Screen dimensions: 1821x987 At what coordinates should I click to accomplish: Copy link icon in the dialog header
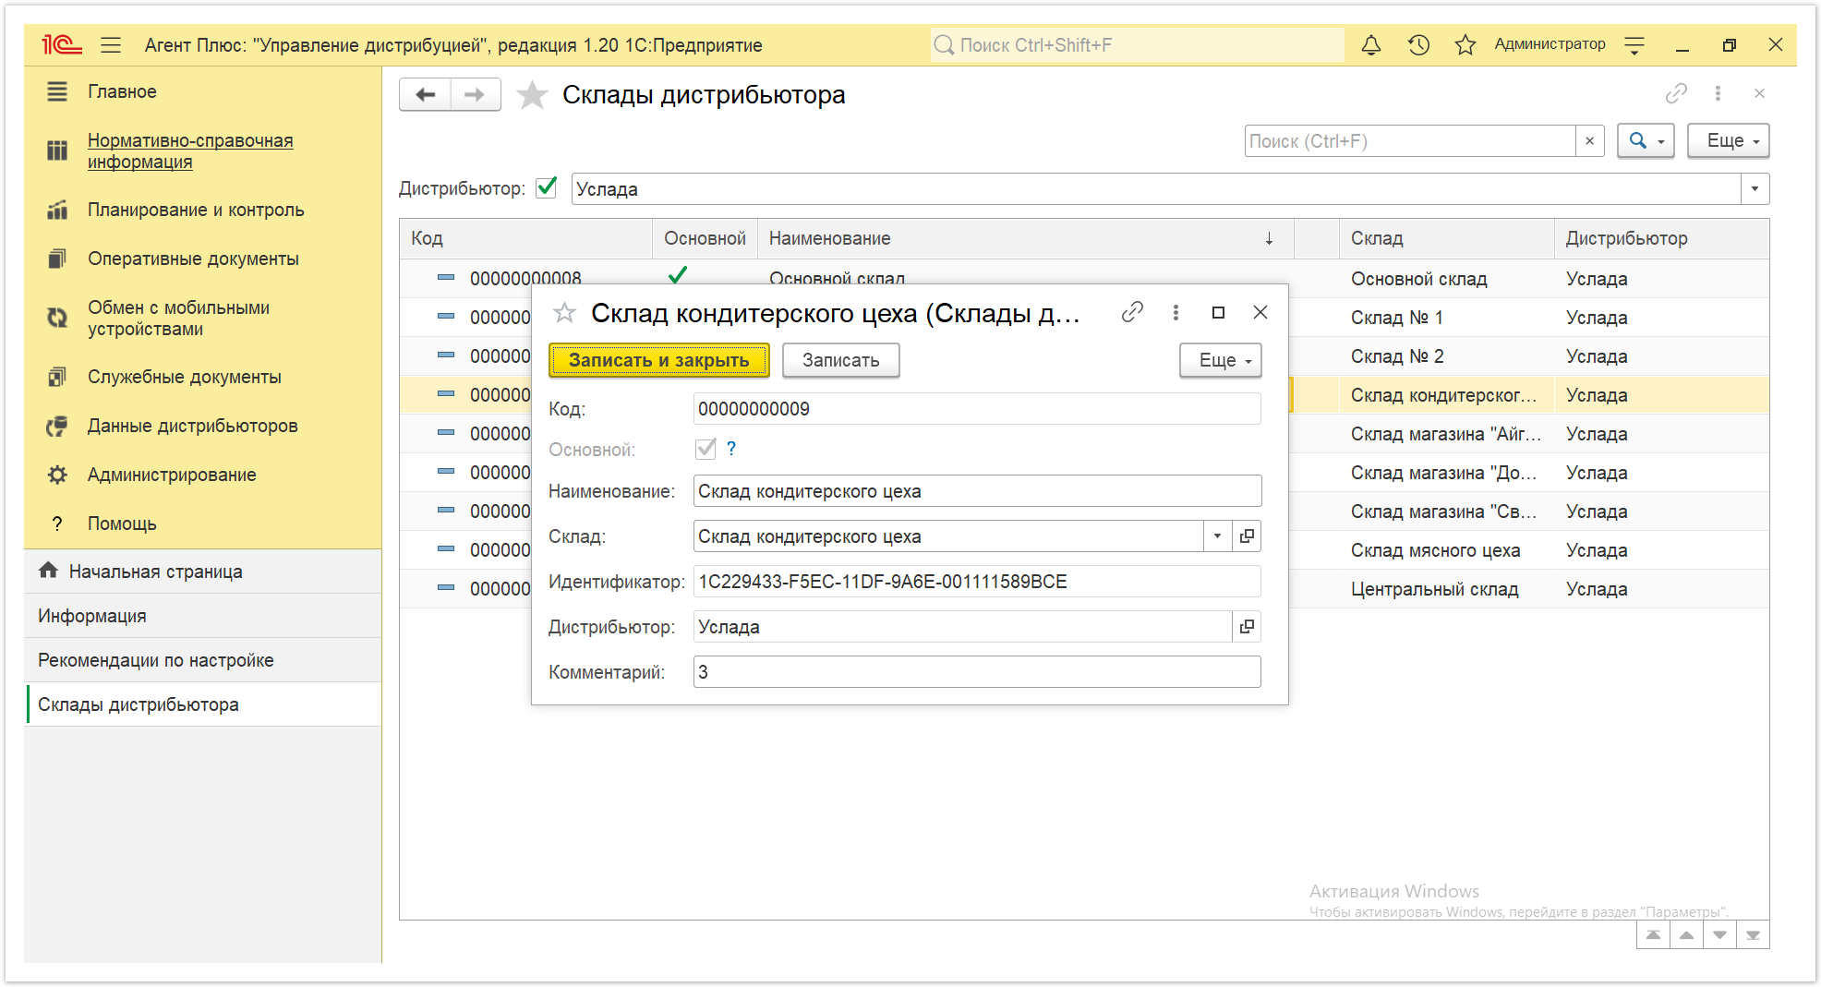coord(1132,312)
